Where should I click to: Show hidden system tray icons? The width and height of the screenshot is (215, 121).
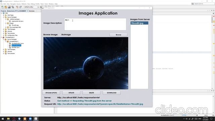pos(184,119)
